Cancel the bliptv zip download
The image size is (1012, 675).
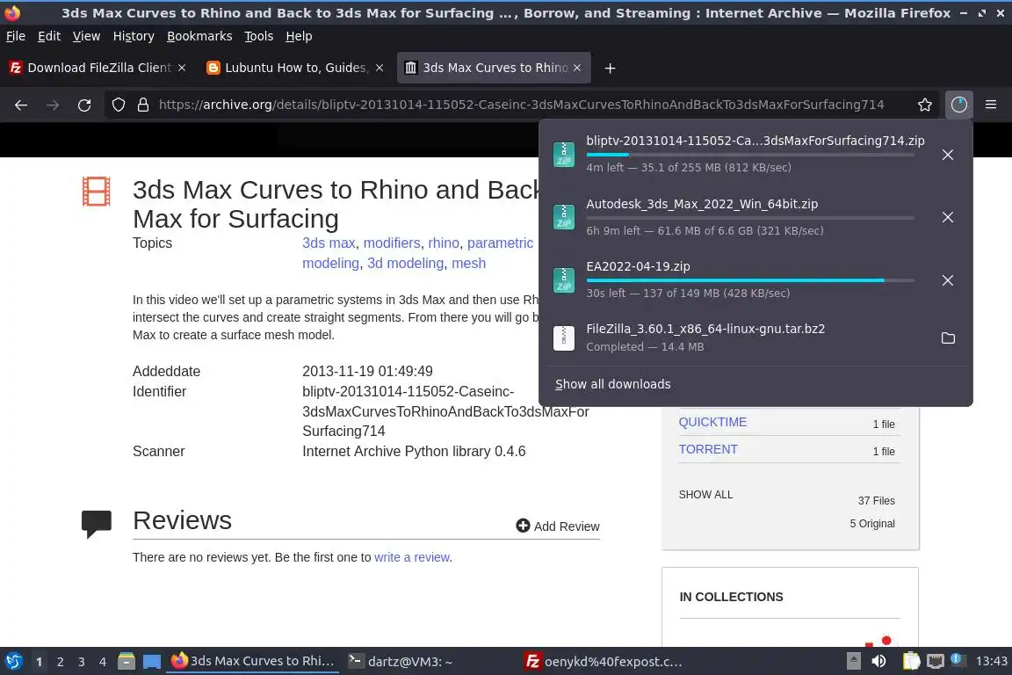[948, 155]
